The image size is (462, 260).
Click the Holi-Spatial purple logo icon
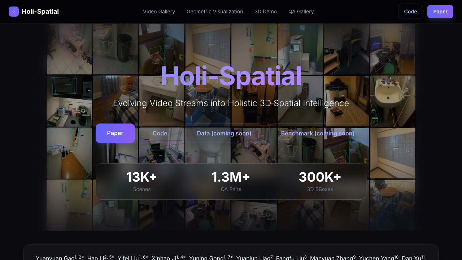(x=14, y=12)
